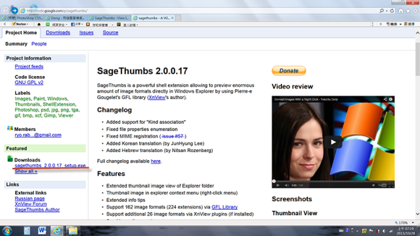The height and width of the screenshot is (236, 420).
Task: Mute the video with the speaker icon
Action: pyautogui.click(x=286, y=185)
